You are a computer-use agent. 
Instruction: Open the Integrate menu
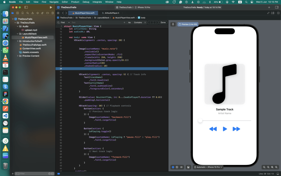97,2
